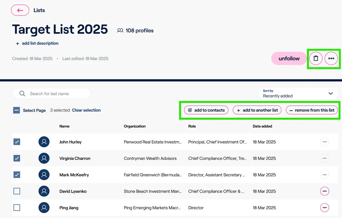Delete the list with the trash icon
Viewport: 342px width, 218px height.
pos(315,58)
